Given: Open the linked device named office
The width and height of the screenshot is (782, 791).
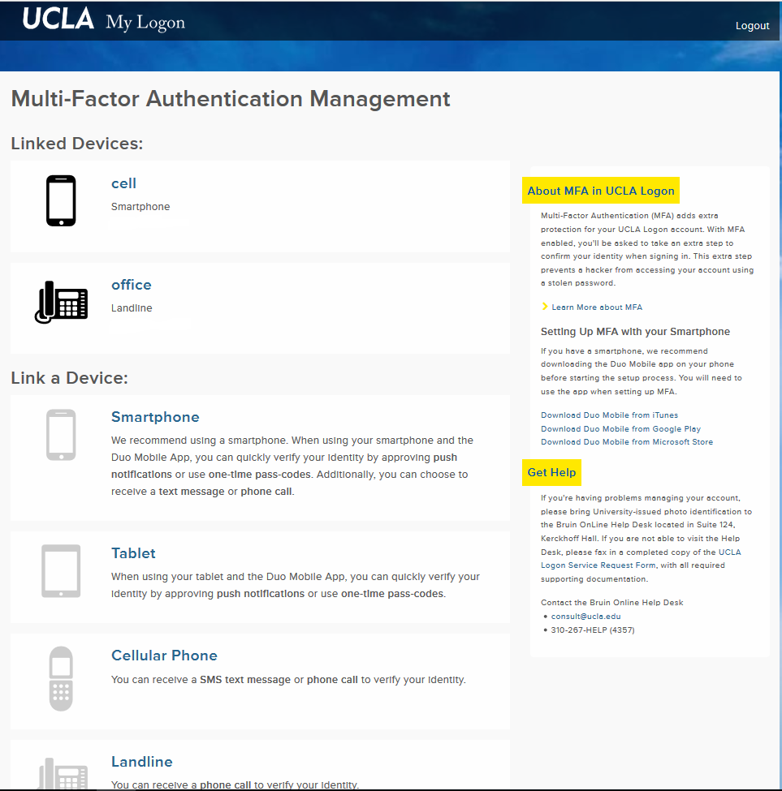Looking at the screenshot, I should pyautogui.click(x=132, y=285).
